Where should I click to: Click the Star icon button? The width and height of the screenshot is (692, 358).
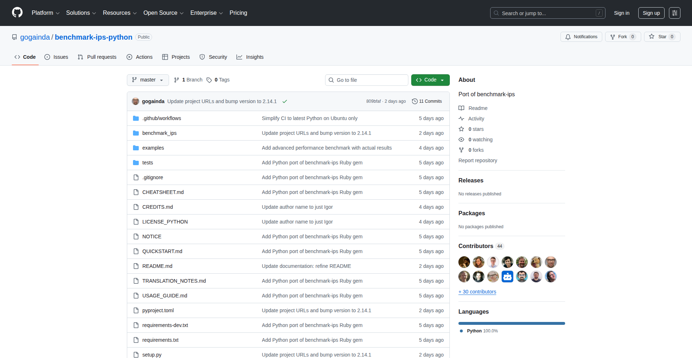tap(652, 37)
